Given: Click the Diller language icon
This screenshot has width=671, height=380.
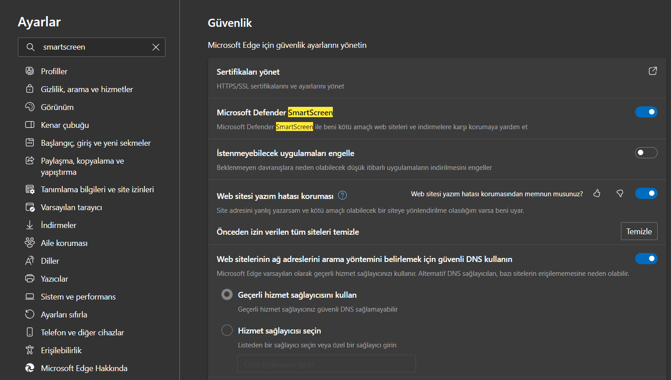Looking at the screenshot, I should click(30, 261).
